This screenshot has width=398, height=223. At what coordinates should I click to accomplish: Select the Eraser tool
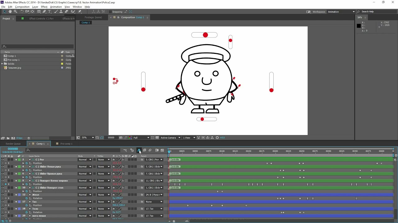(x=67, y=11)
